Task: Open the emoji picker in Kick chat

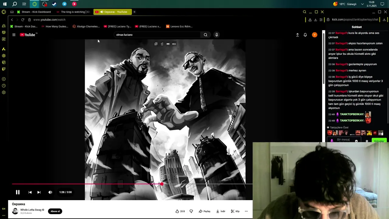Action: (356, 141)
